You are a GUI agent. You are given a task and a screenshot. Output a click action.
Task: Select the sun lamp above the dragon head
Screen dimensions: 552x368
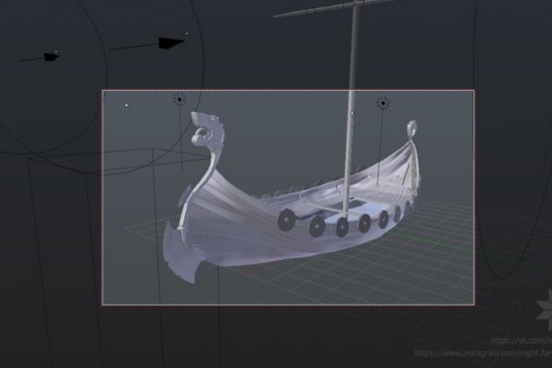click(180, 99)
